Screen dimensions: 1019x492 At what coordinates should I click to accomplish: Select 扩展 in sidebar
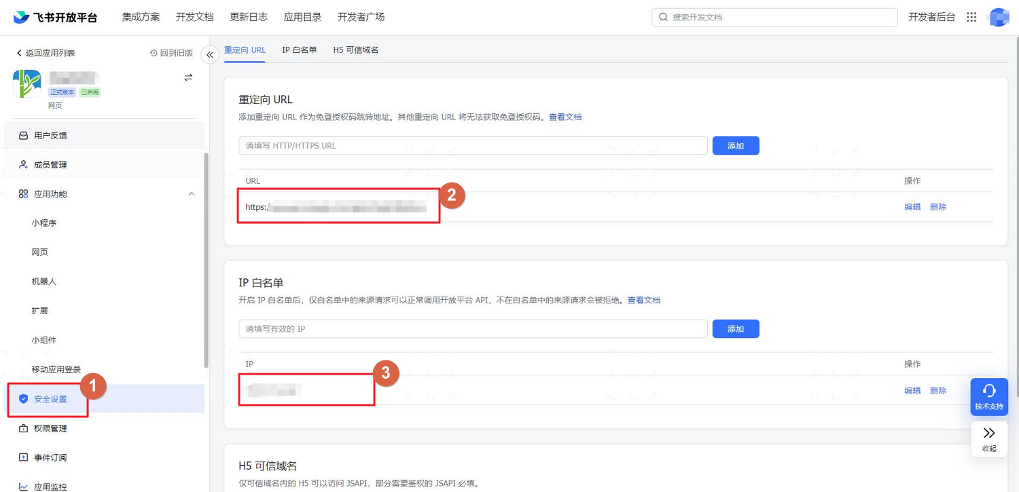(x=39, y=311)
